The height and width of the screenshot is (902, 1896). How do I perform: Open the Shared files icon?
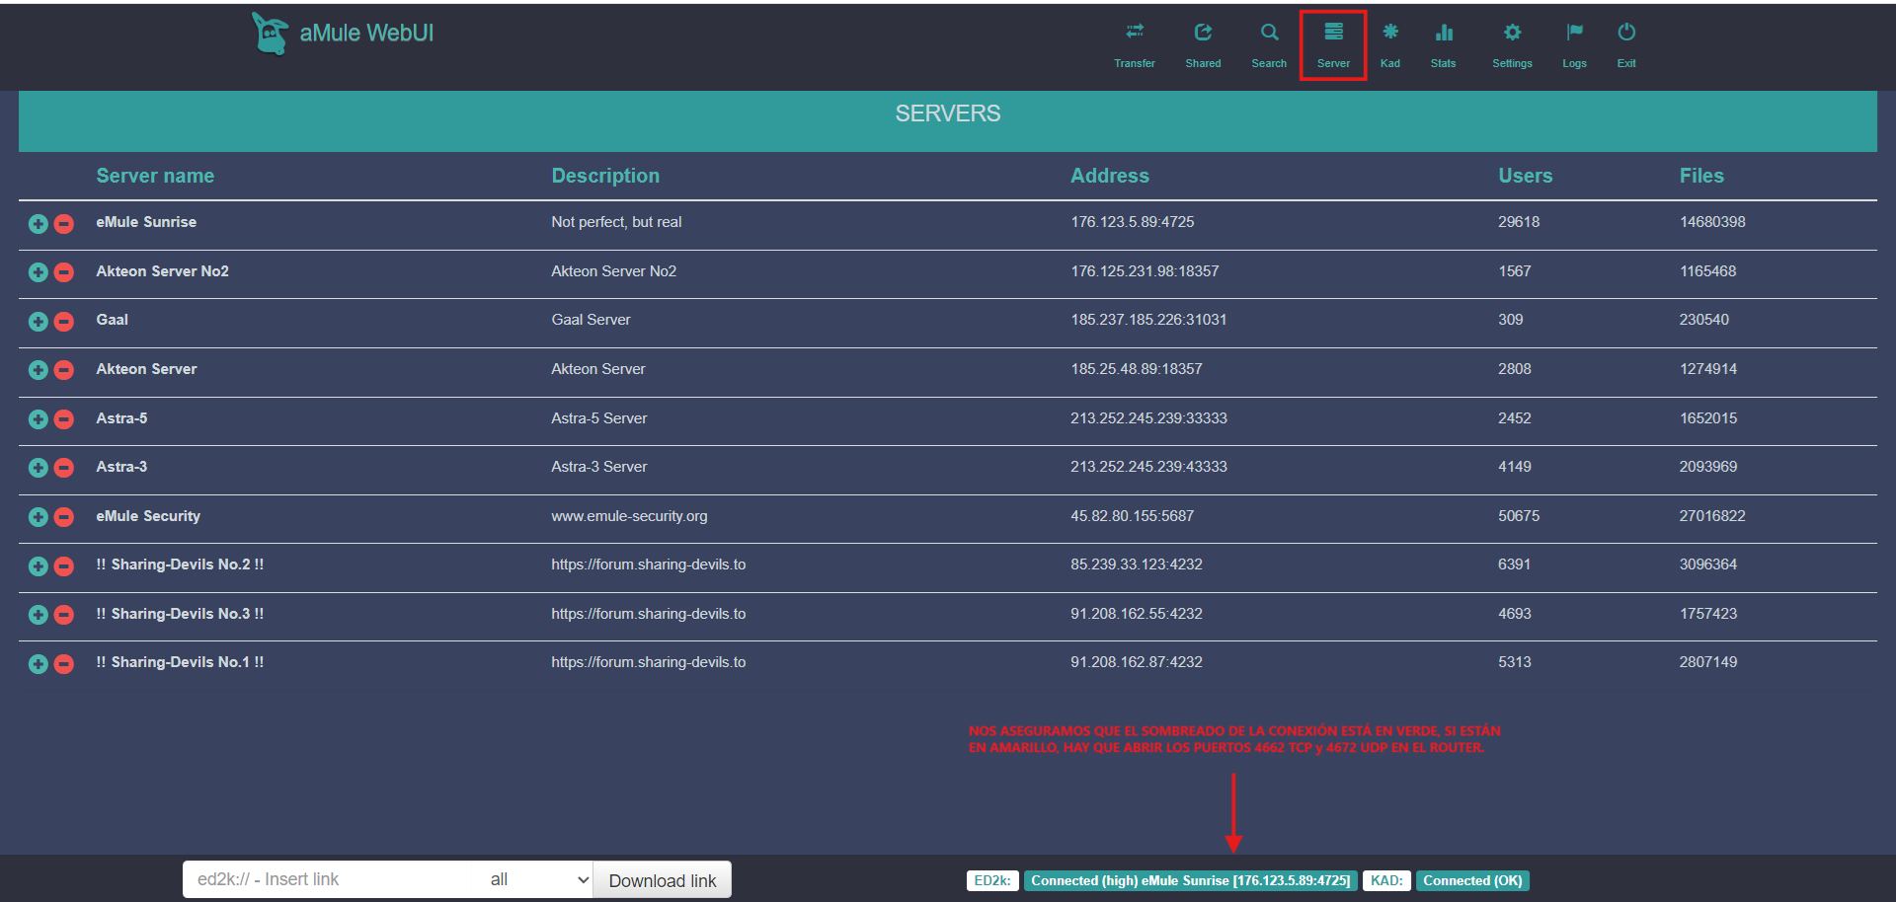[x=1203, y=33]
